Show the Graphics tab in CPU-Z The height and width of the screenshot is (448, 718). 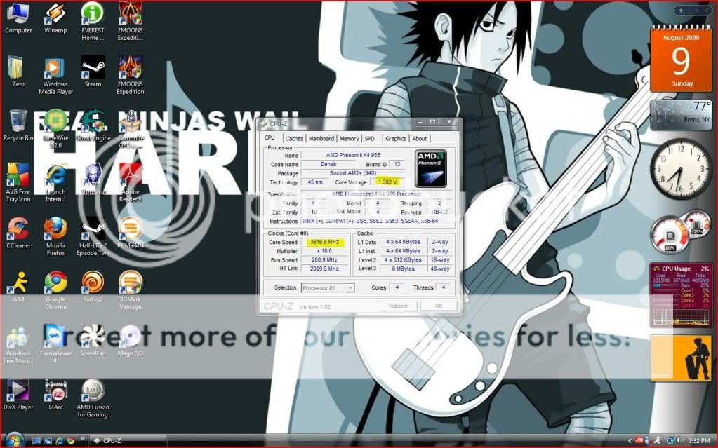[x=396, y=138]
